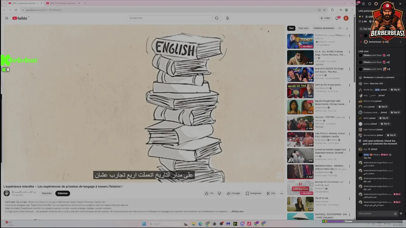Click the YouTube search magnifier button
The image size is (406, 228).
tap(217, 18)
